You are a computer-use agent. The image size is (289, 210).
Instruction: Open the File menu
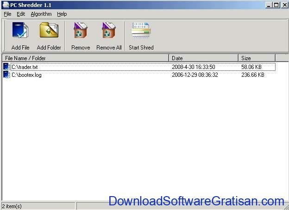7,14
